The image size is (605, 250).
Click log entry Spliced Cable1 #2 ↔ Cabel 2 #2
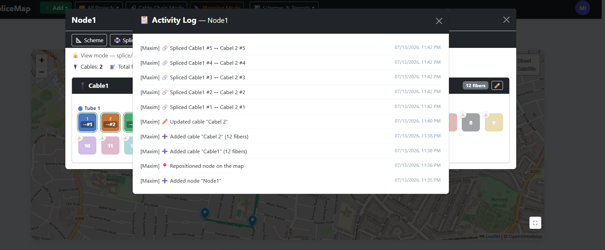(x=290, y=92)
